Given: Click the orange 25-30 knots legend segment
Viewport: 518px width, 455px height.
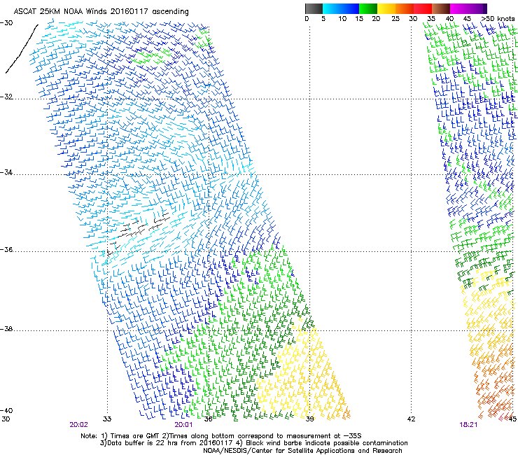Looking at the screenshot, I should 405,8.
